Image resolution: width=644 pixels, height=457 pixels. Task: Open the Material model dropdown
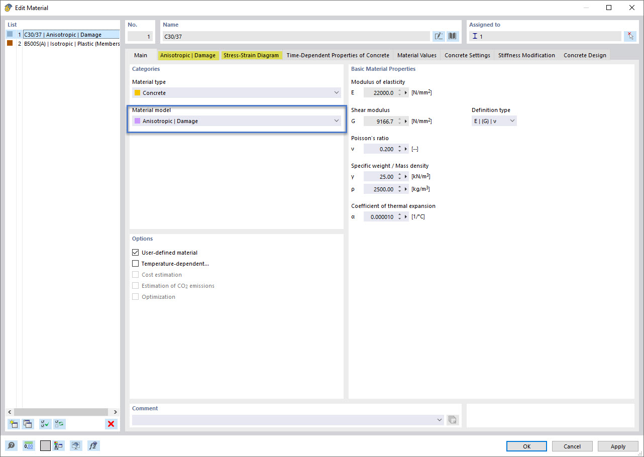(x=336, y=121)
